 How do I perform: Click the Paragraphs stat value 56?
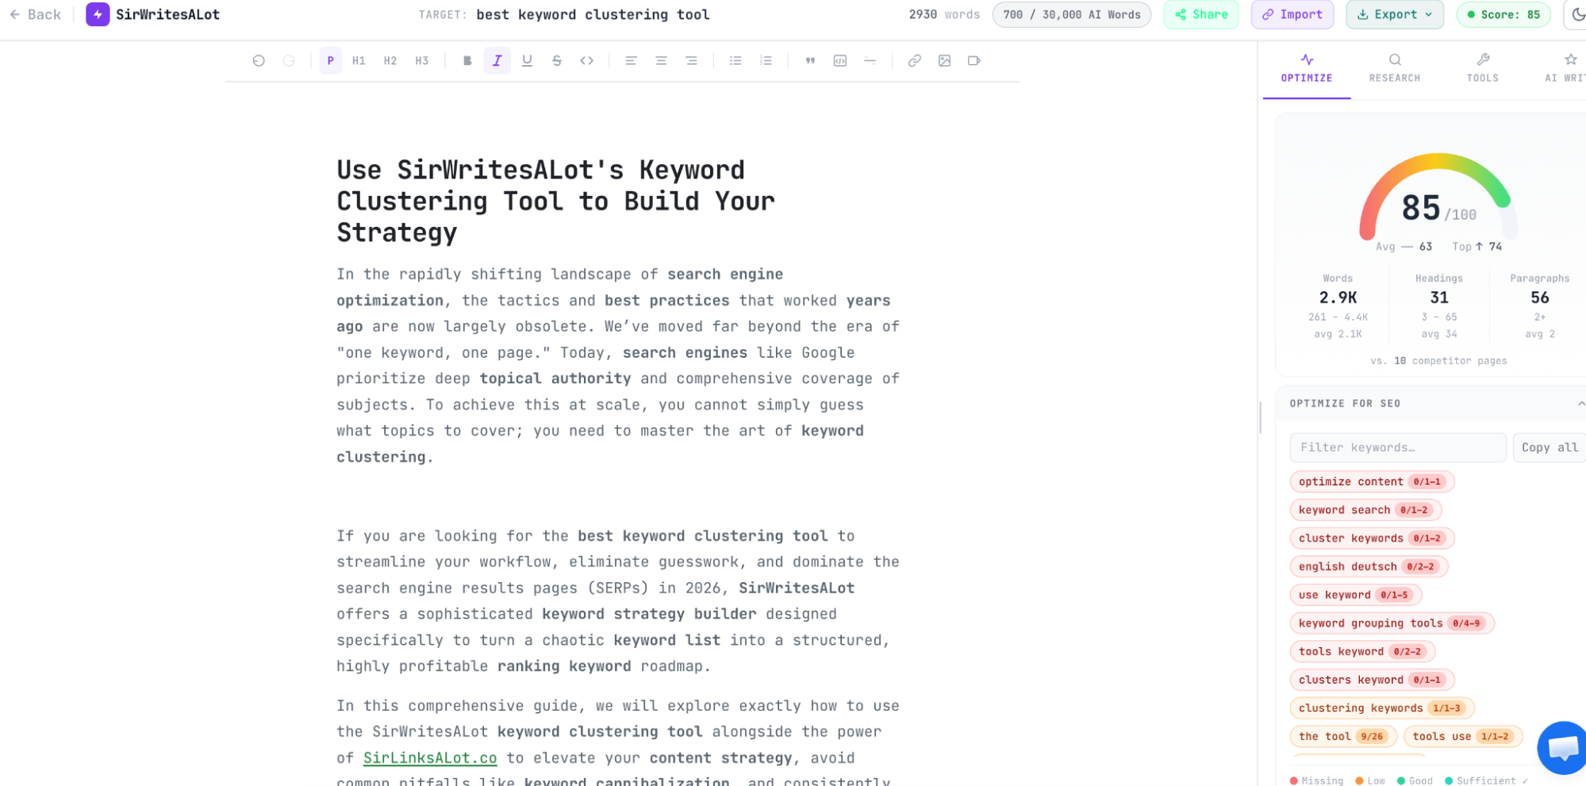(x=1540, y=297)
